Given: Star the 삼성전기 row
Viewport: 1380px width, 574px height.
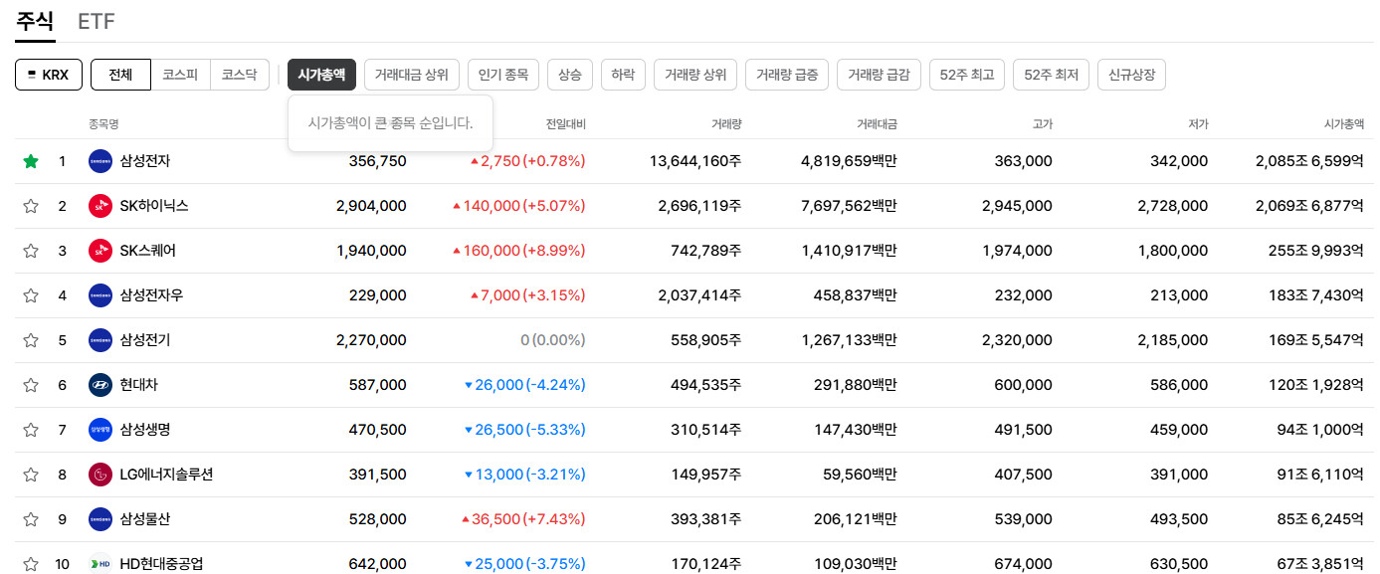Looking at the screenshot, I should coord(31,340).
